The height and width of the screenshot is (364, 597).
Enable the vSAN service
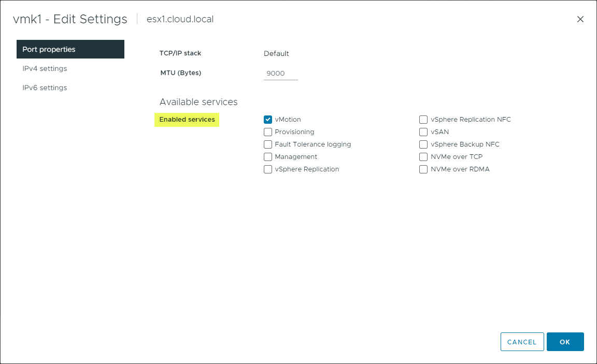[x=423, y=132]
